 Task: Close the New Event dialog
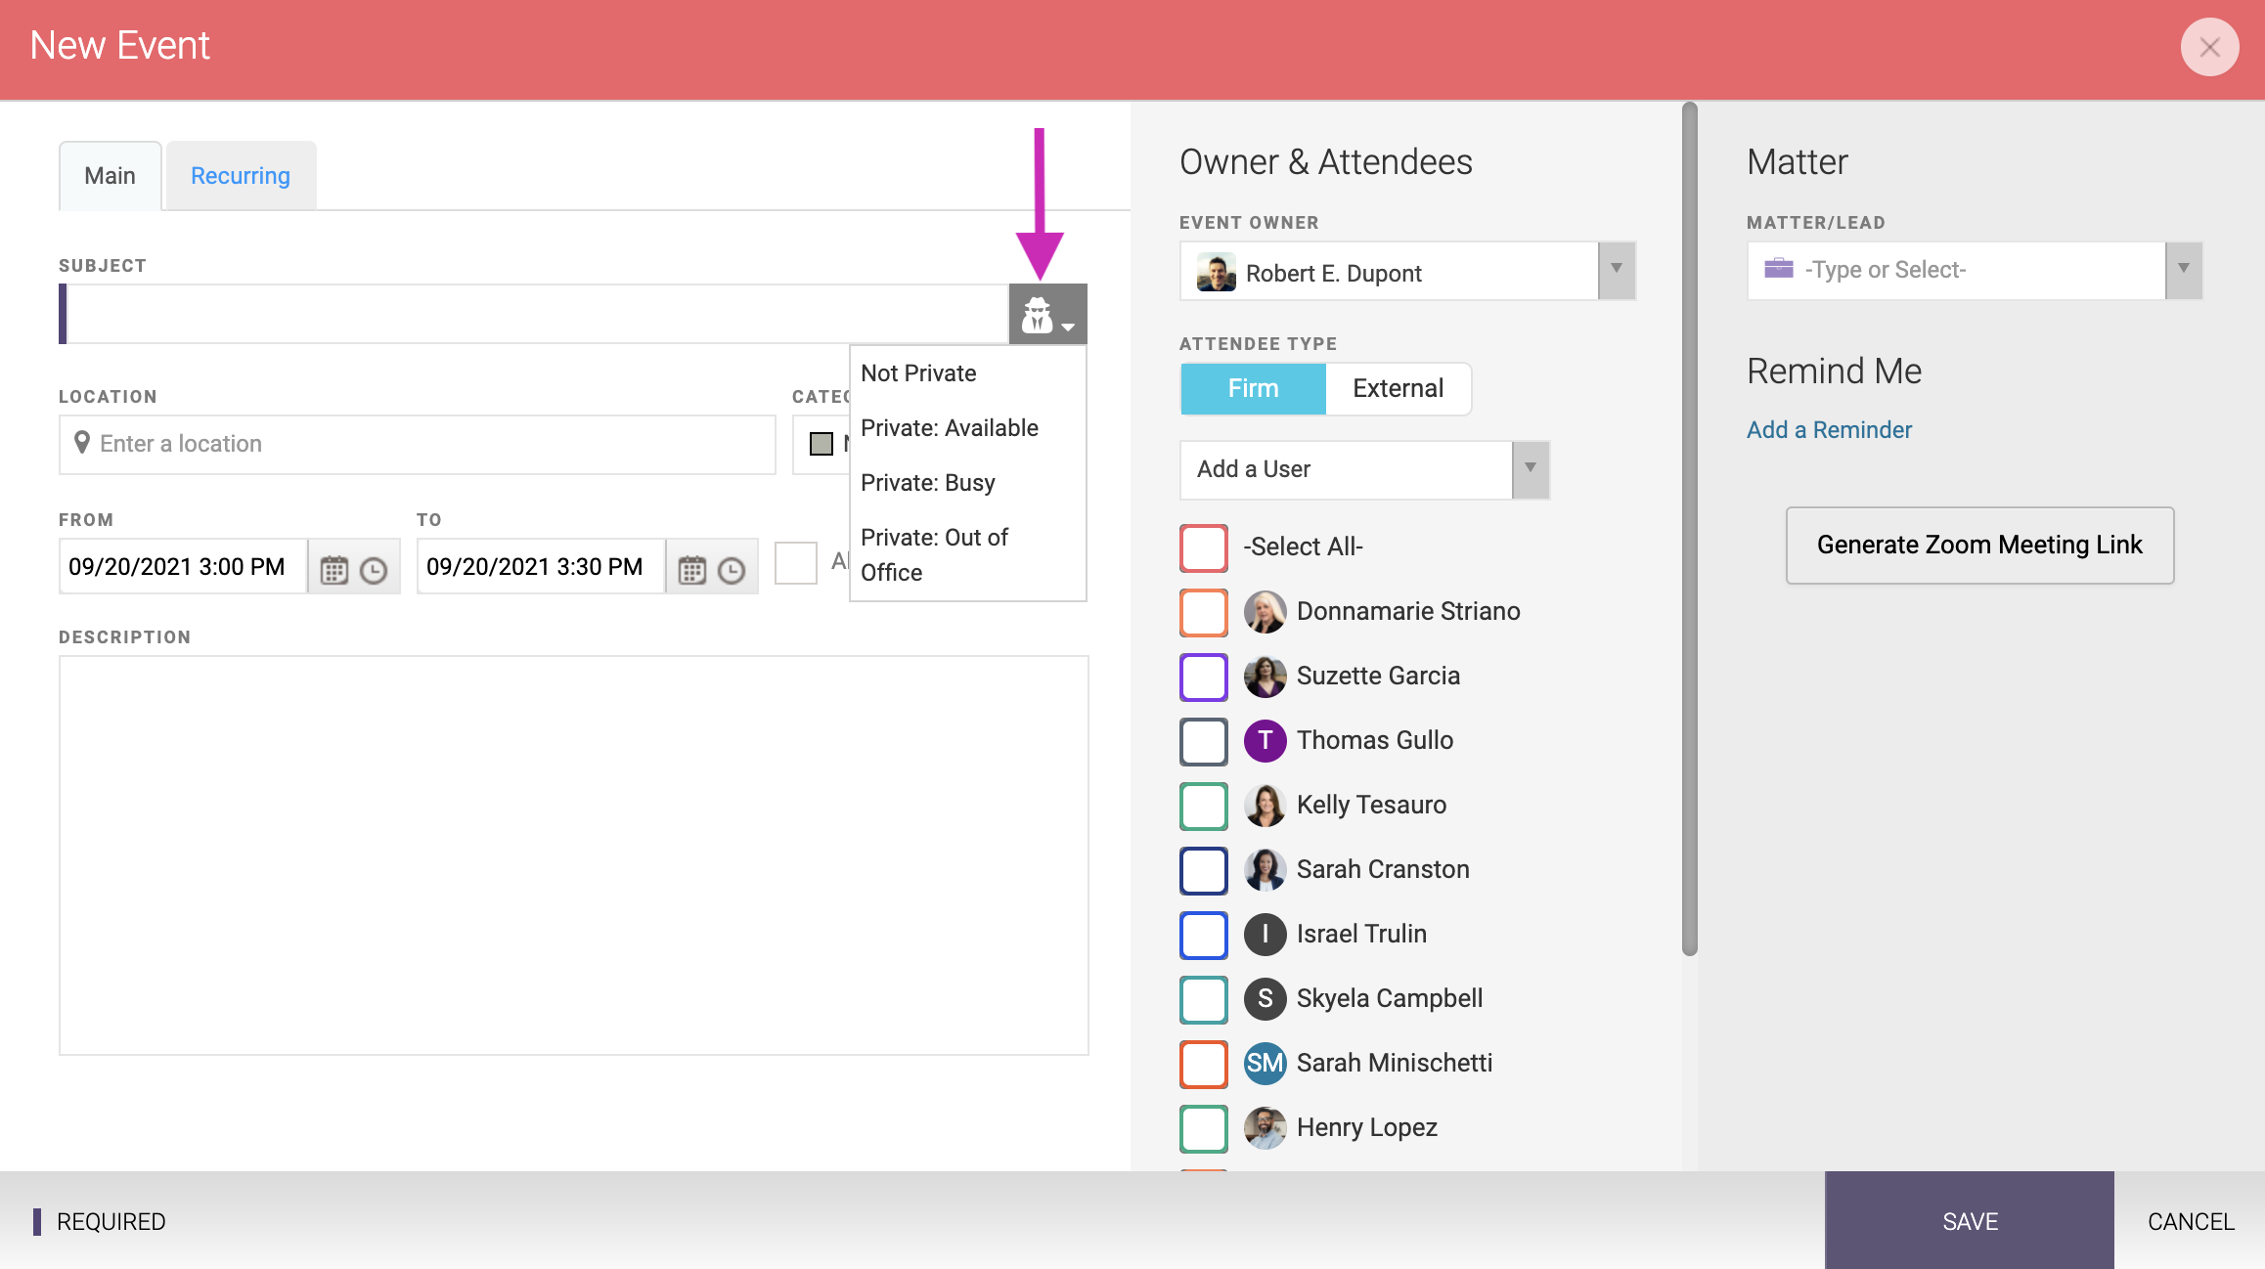pyautogui.click(x=2209, y=47)
